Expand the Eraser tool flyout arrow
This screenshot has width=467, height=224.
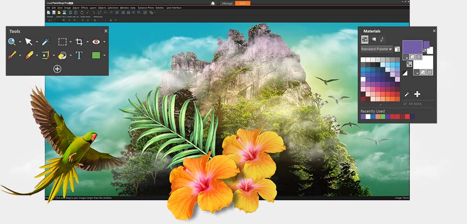pyautogui.click(x=37, y=55)
